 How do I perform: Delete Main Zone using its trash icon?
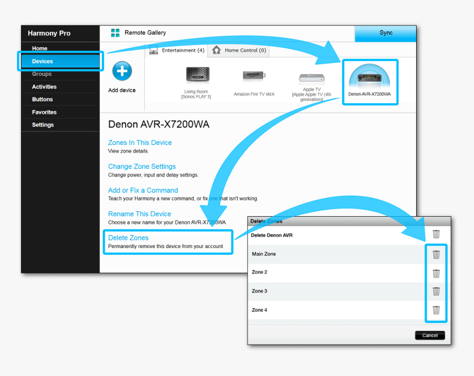(436, 254)
